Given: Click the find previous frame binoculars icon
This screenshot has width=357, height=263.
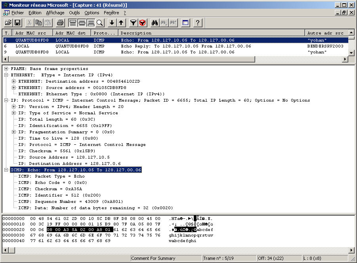Looking at the screenshot, I should [x=173, y=23].
